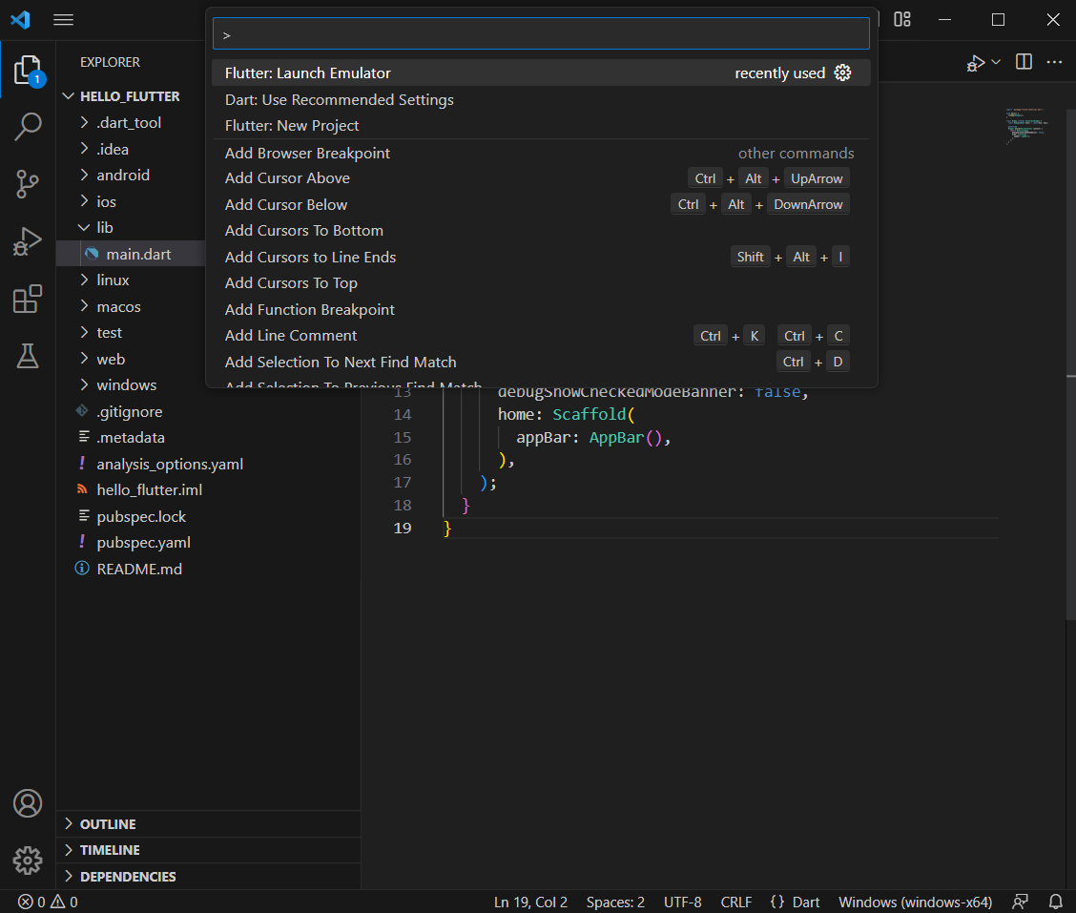The height and width of the screenshot is (913, 1076).
Task: Select Dart: Use Recommended Settings command
Action: coord(541,99)
